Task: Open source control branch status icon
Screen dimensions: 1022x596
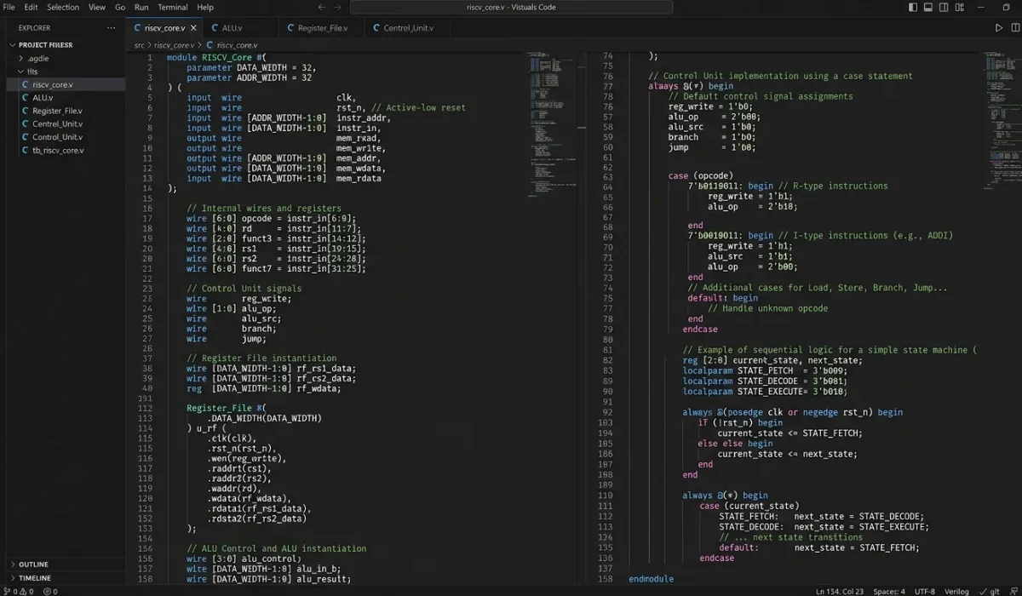Action: click(x=6, y=590)
